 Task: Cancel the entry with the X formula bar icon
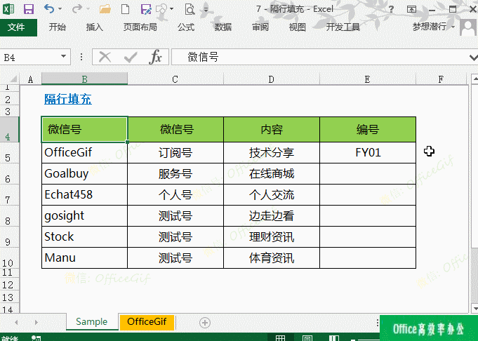[x=105, y=57]
